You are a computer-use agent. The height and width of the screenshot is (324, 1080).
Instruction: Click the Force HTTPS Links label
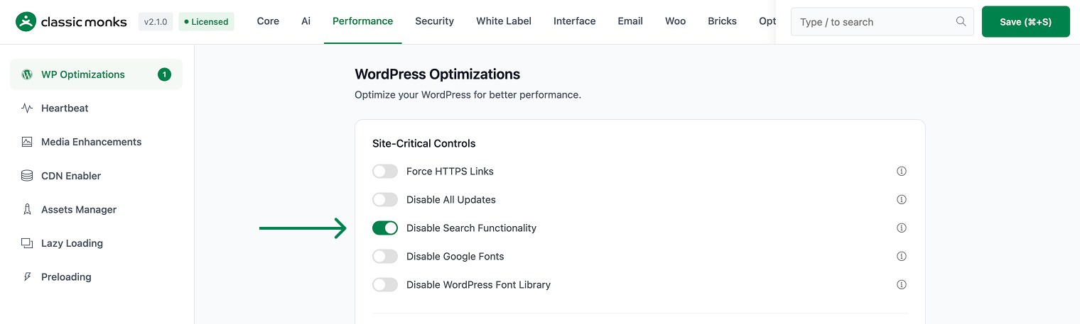tap(450, 172)
